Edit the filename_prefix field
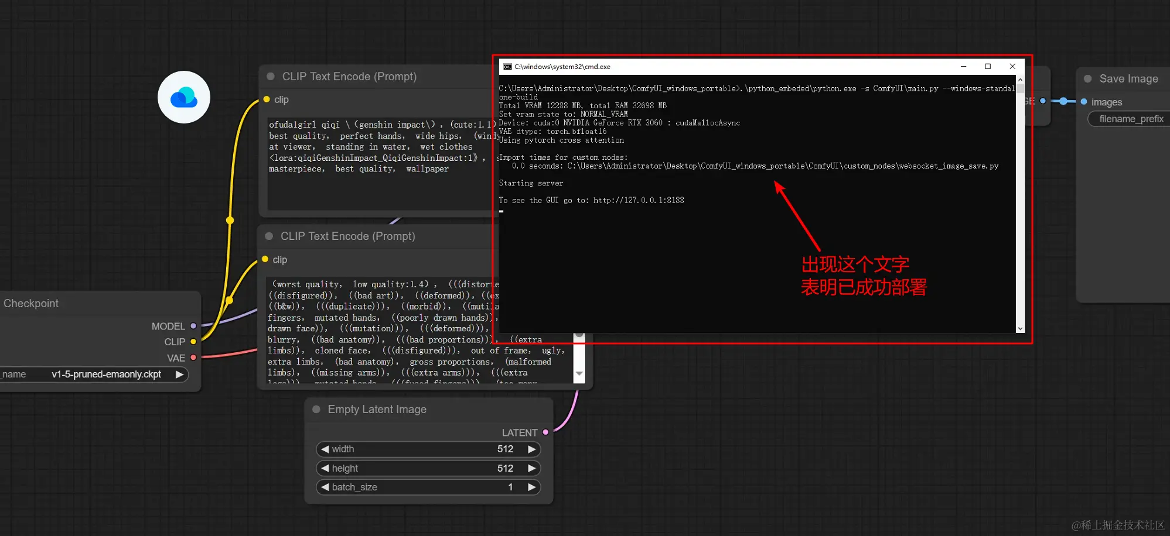This screenshot has height=536, width=1170. (1129, 119)
